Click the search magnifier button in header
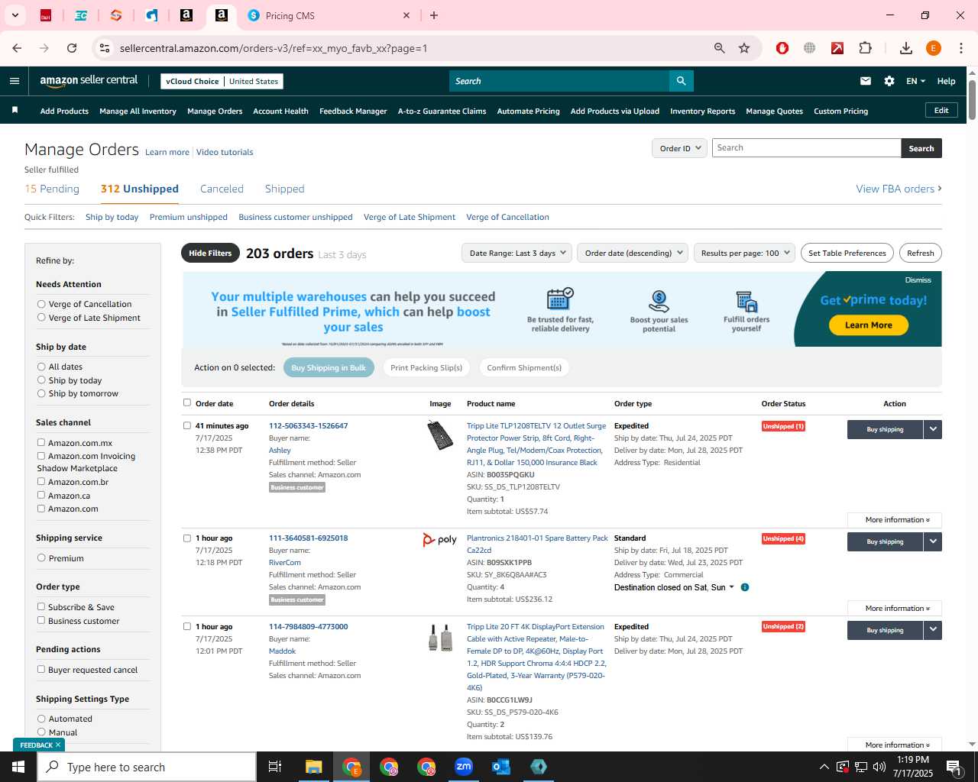The height and width of the screenshot is (782, 978). click(x=681, y=81)
